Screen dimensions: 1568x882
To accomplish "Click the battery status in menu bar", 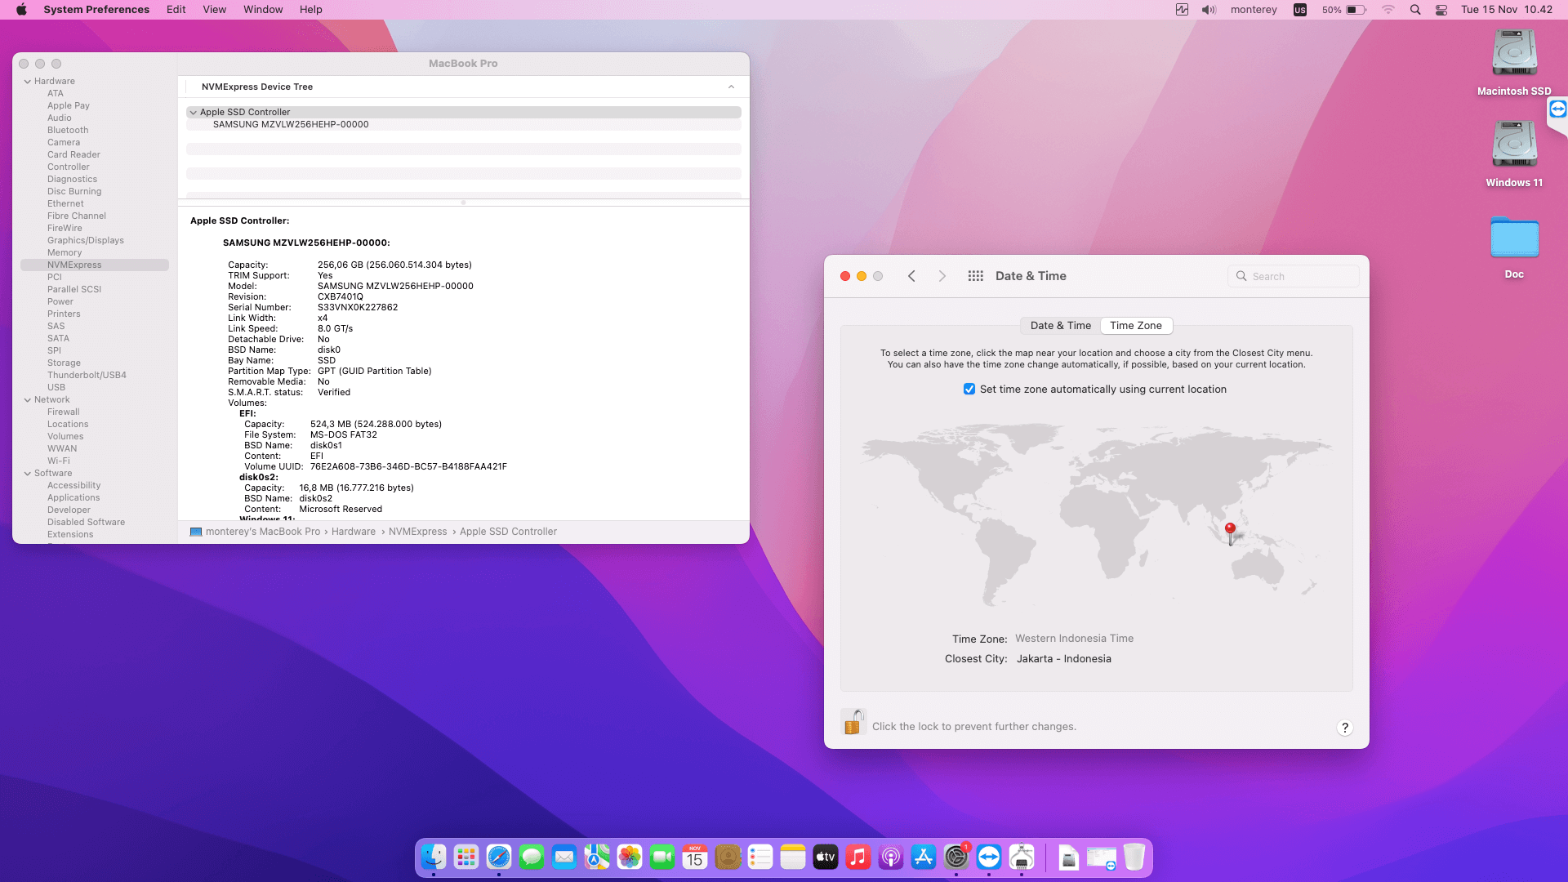I will click(x=1343, y=10).
